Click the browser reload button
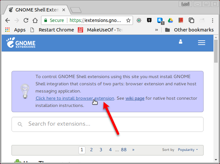 26,20
